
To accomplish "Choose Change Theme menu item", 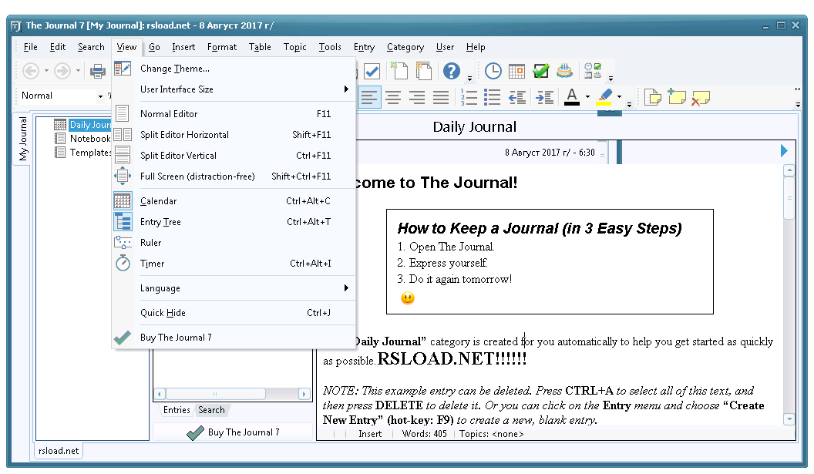I will pos(234,69).
